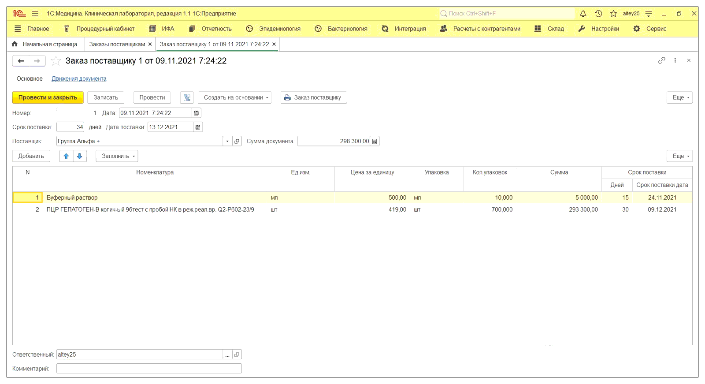Open Движения документа link
The image size is (705, 384).
[x=79, y=78]
